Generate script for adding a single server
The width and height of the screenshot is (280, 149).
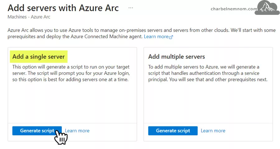coord(37,131)
